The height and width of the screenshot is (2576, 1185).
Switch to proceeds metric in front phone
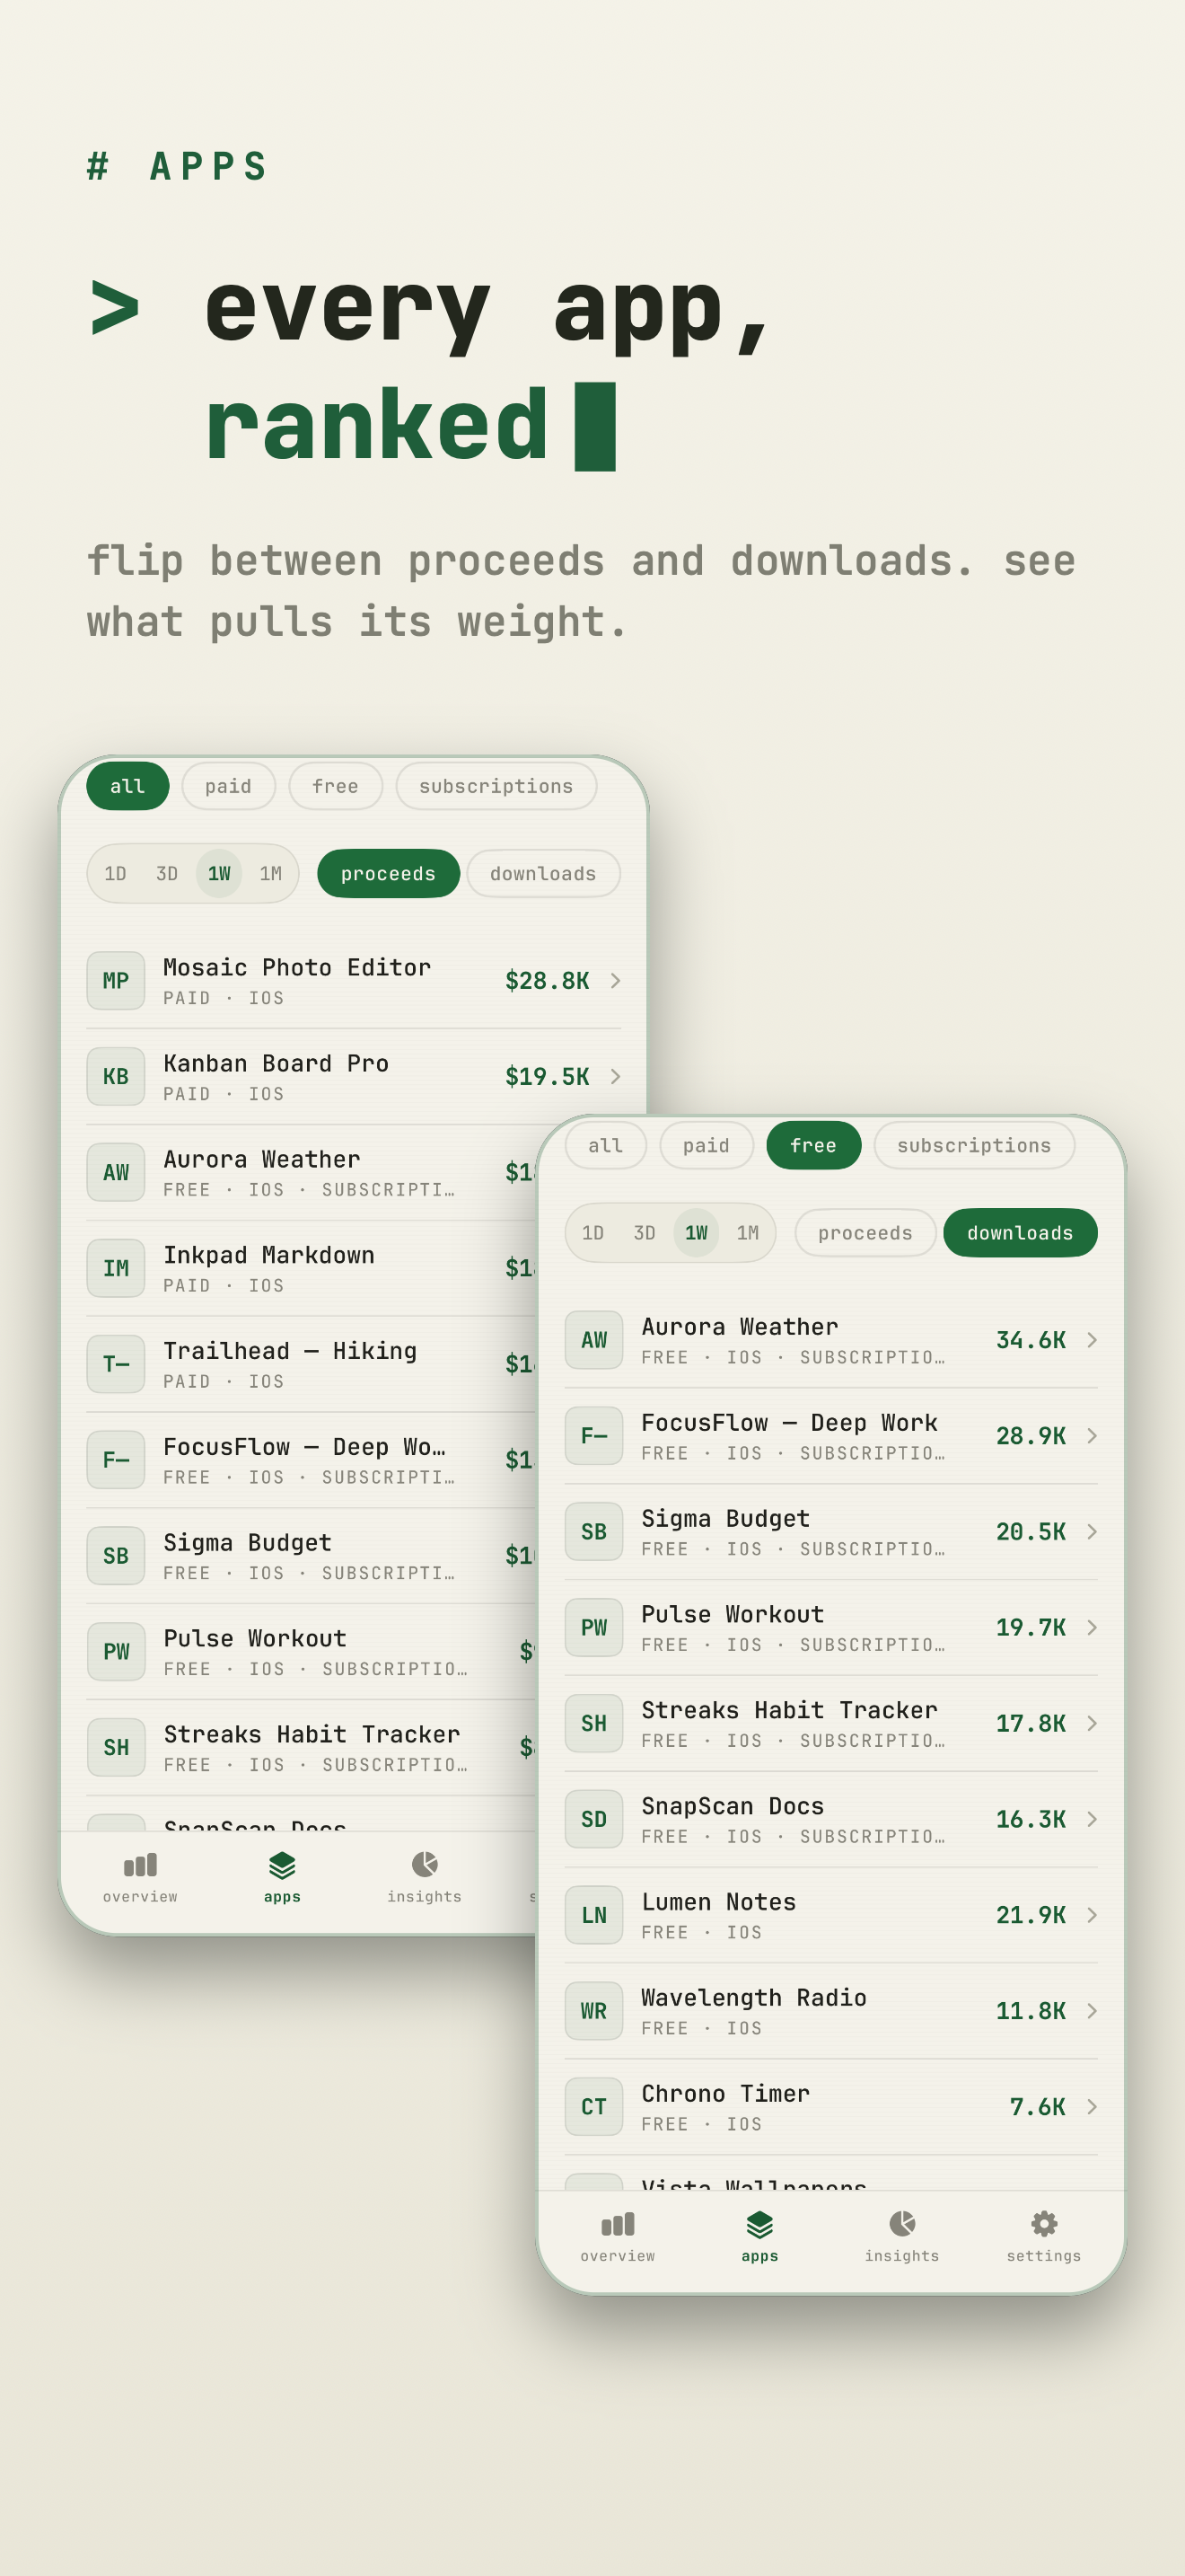point(865,1233)
